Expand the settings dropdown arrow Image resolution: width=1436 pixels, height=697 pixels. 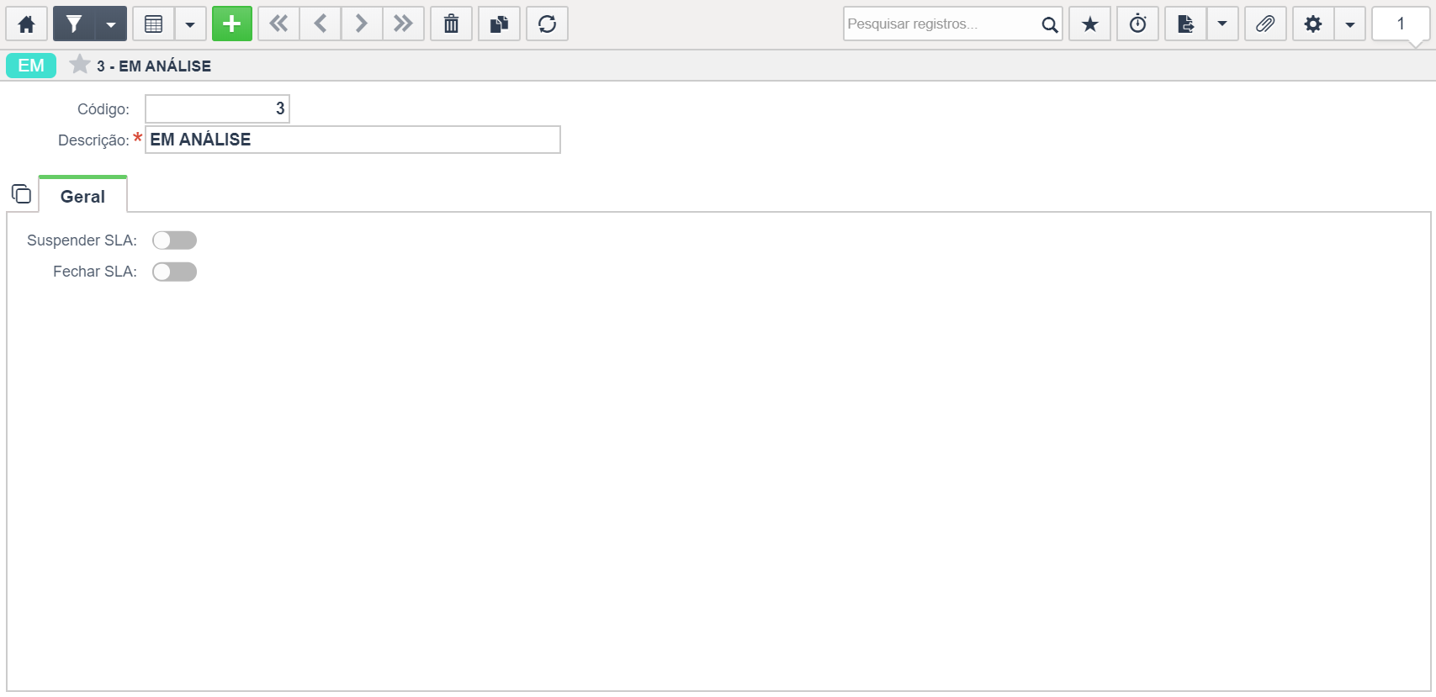point(1350,24)
